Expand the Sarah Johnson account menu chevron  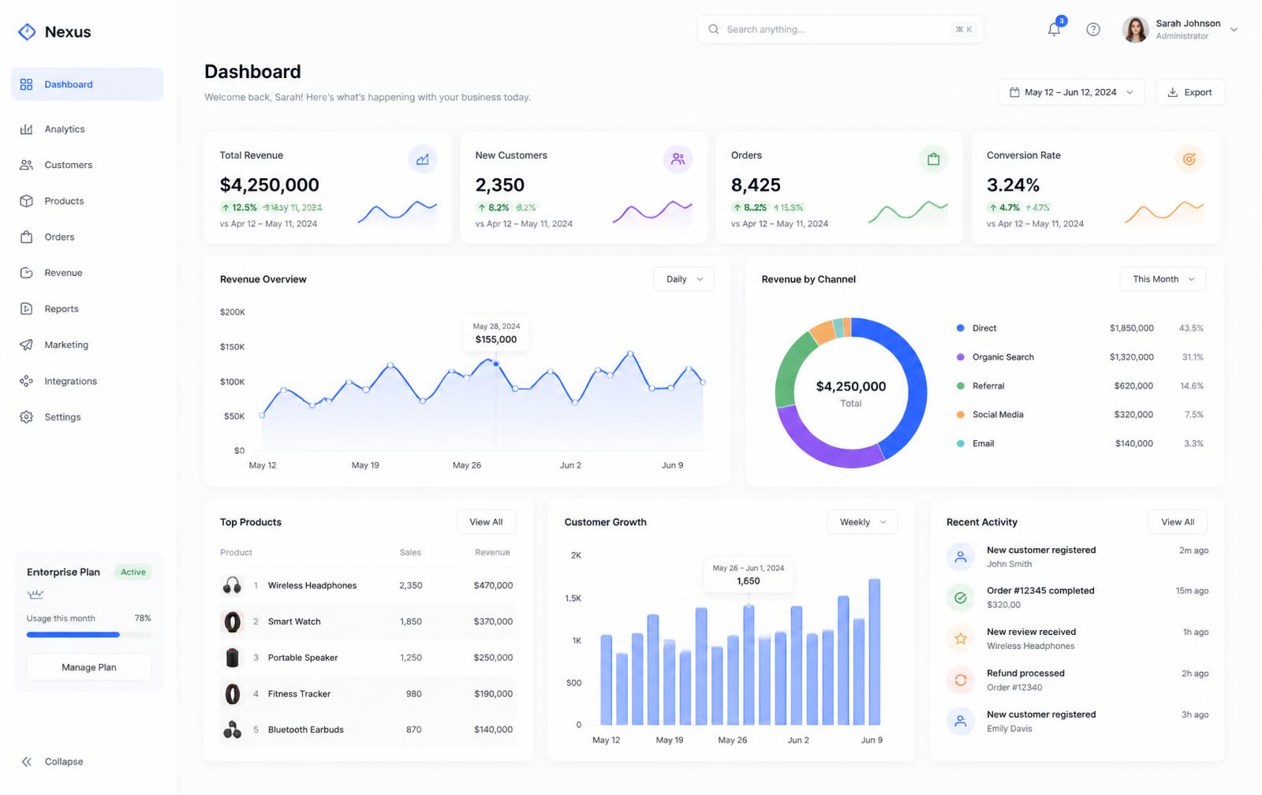tap(1234, 30)
